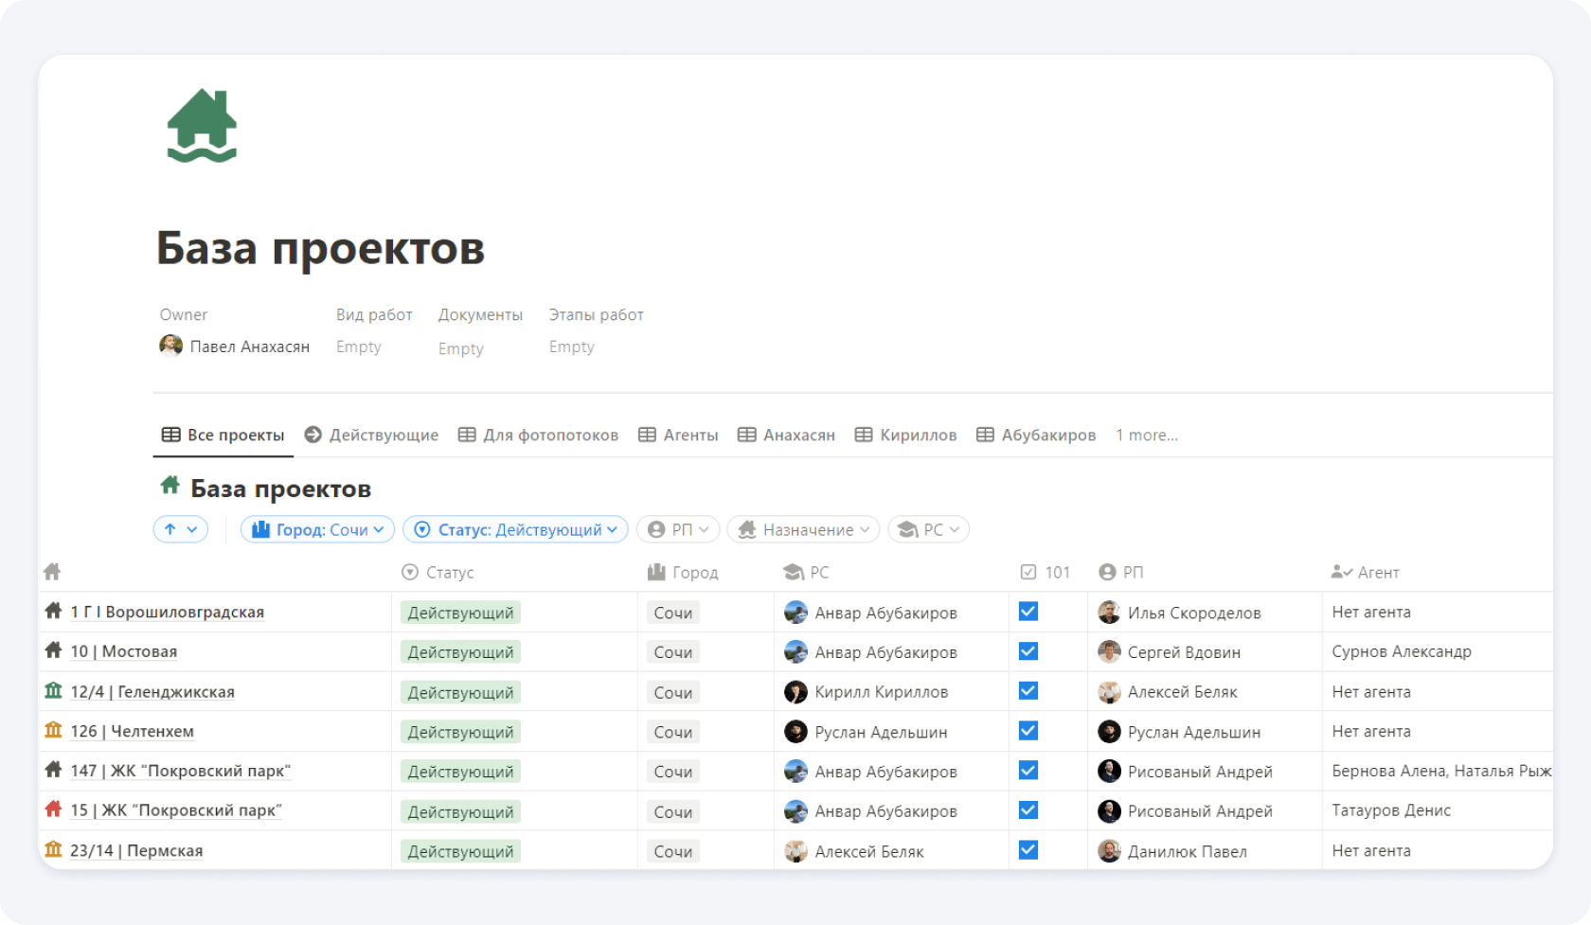Show hidden views via 1 more...
Image resolution: width=1591 pixels, height=925 pixels.
1146,435
